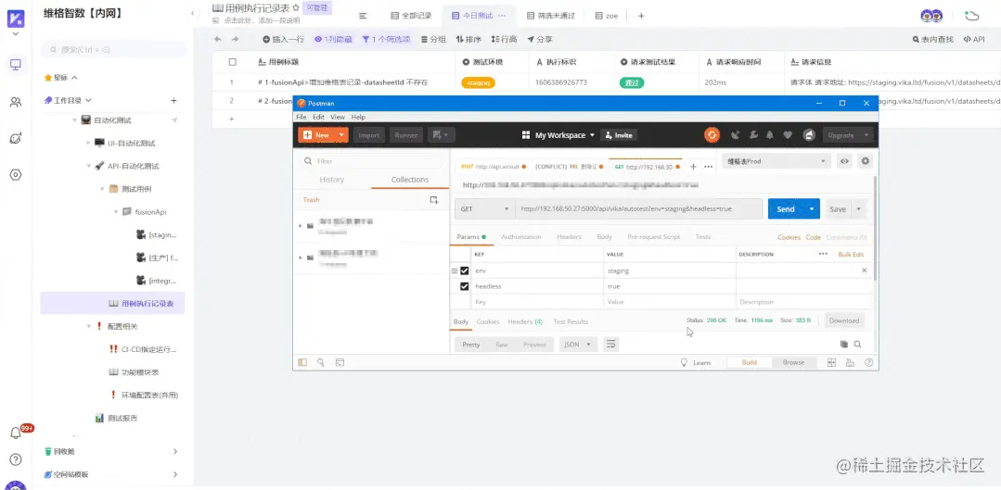The height and width of the screenshot is (490, 1001).
Task: Select 用例执行记录表 in Vika tree
Action: pos(112,303)
